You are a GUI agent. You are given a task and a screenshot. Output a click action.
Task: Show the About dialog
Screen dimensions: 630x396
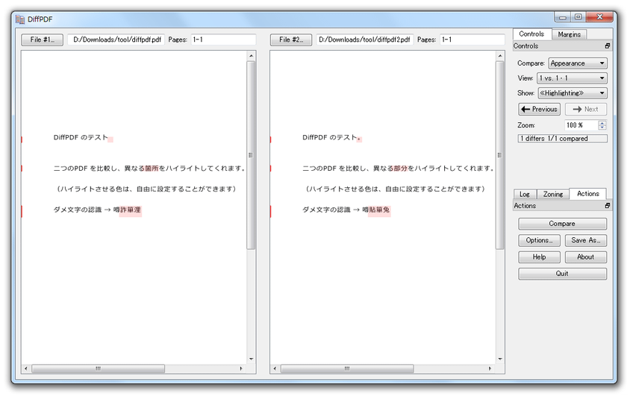pyautogui.click(x=586, y=257)
